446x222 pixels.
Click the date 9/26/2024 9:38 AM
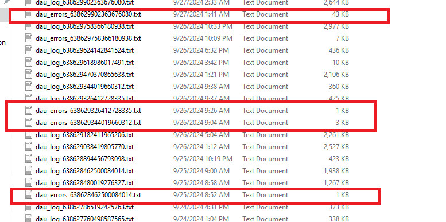pyautogui.click(x=201, y=87)
